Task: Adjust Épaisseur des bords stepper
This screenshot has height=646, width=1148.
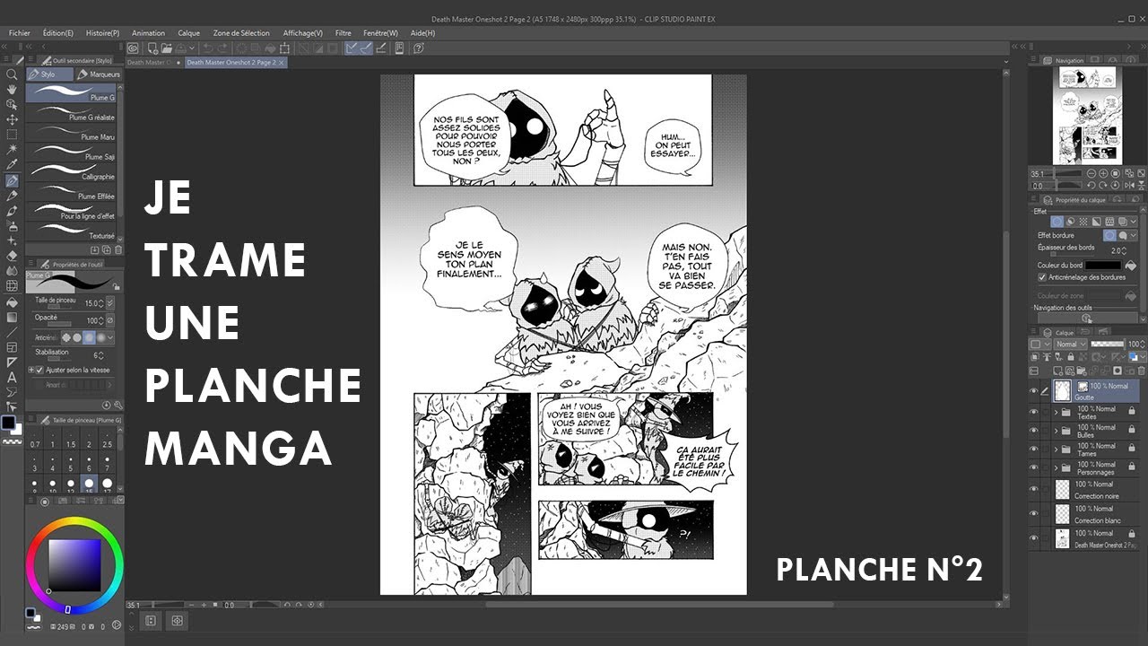Action: pyautogui.click(x=1126, y=250)
